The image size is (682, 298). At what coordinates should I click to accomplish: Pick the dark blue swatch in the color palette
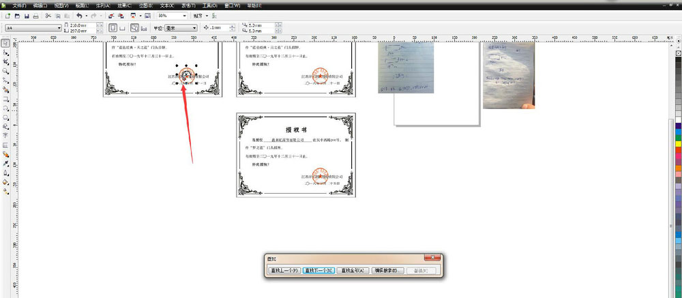(679, 125)
